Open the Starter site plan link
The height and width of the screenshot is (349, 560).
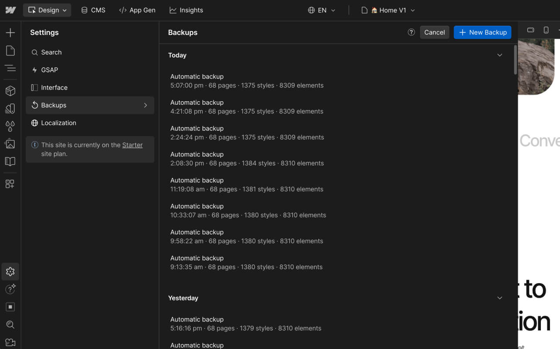(x=132, y=145)
